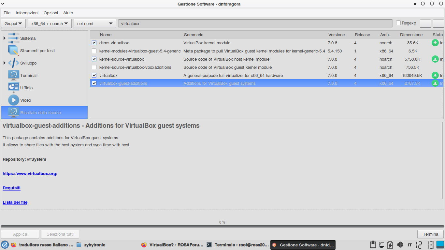Select the Video category
The width and height of the screenshot is (445, 250).
click(45, 100)
